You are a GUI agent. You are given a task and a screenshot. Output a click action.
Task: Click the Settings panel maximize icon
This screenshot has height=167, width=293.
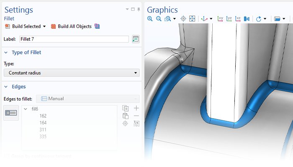133,9
